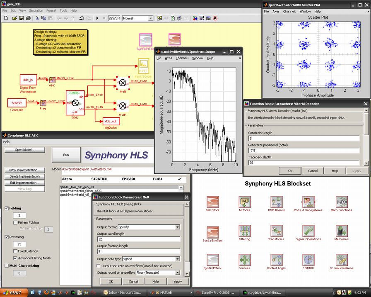Click Constraint length input field
The height and width of the screenshot is (297, 371).
[304, 139]
